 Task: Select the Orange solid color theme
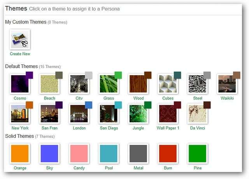pos(20,153)
